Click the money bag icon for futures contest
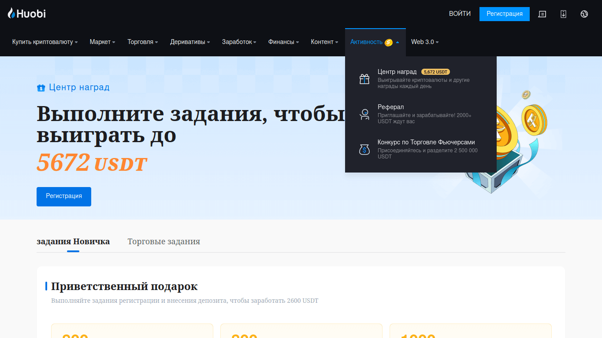602x338 pixels. (364, 150)
